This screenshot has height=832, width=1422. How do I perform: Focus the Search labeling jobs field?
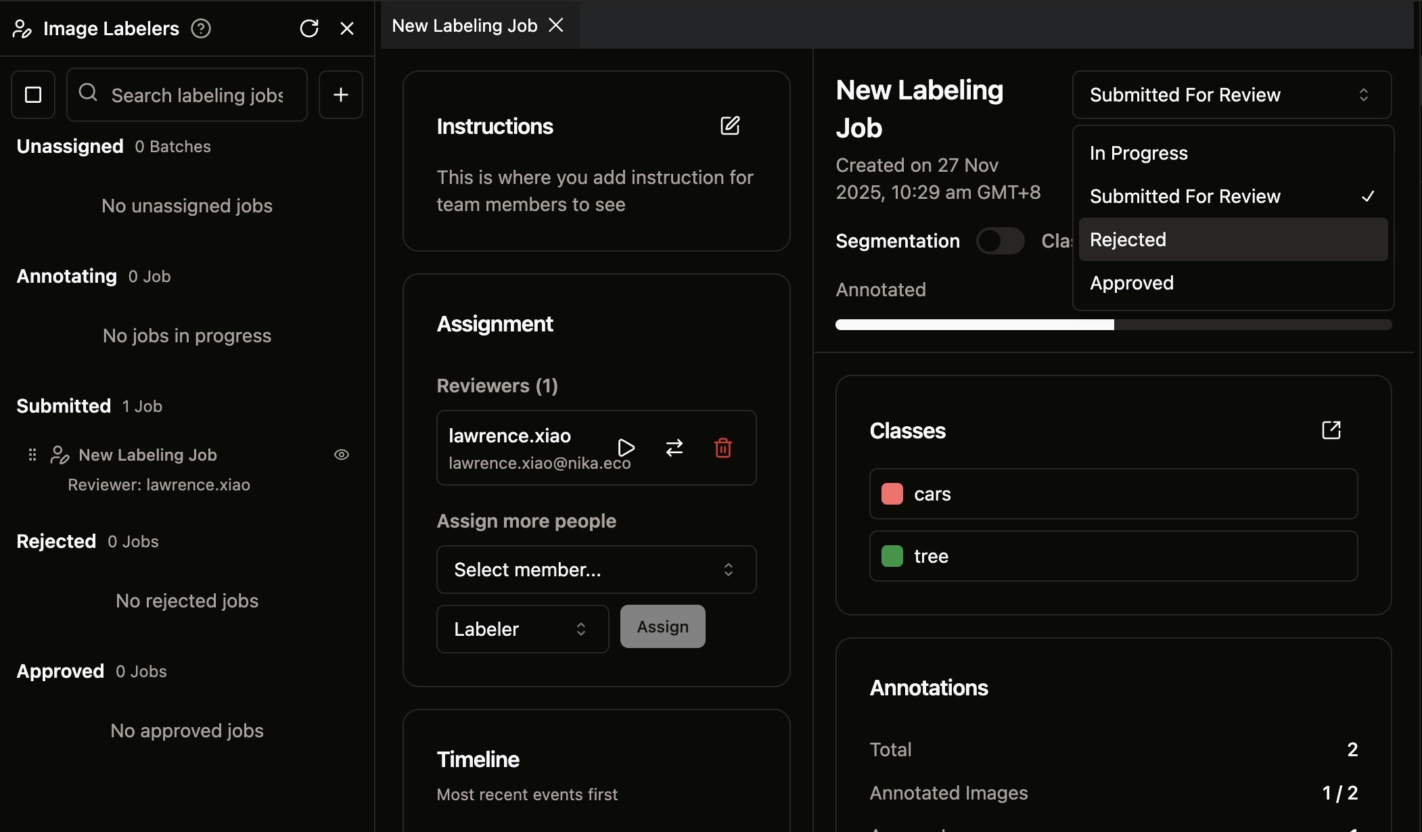click(198, 95)
